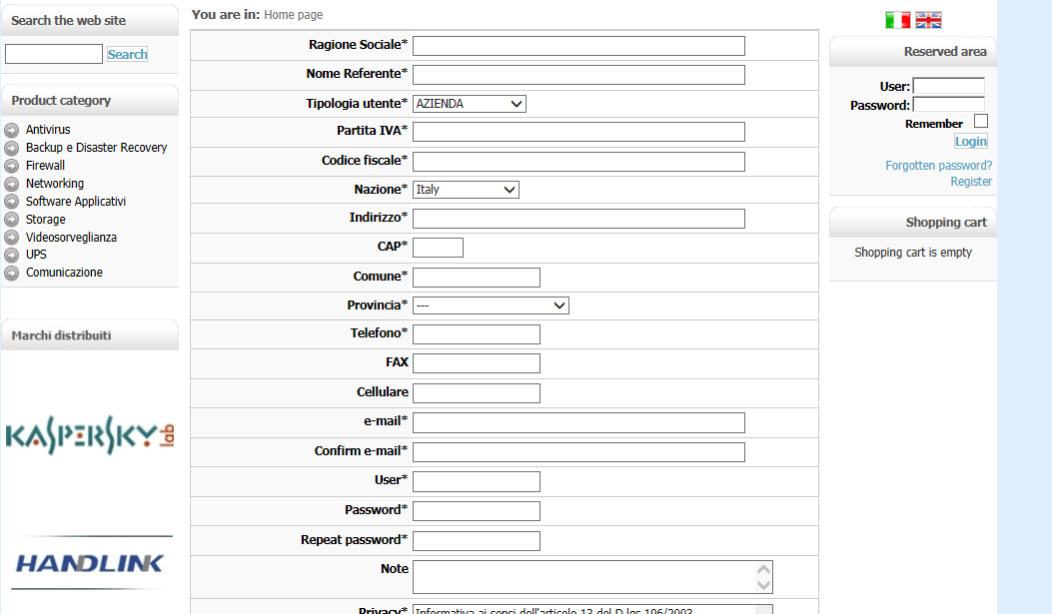Open the Kaspersky Lab brand logo
The image size is (1052, 614).
click(90, 435)
